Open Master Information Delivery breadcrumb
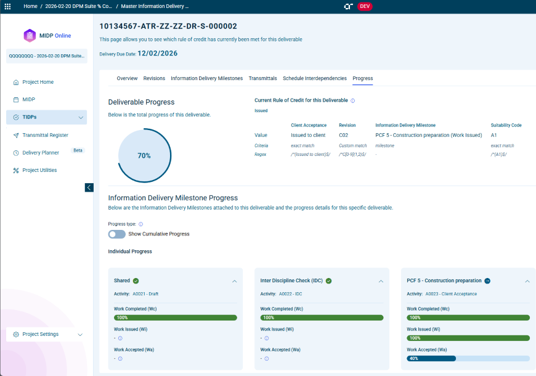Image resolution: width=536 pixels, height=376 pixels. point(155,6)
